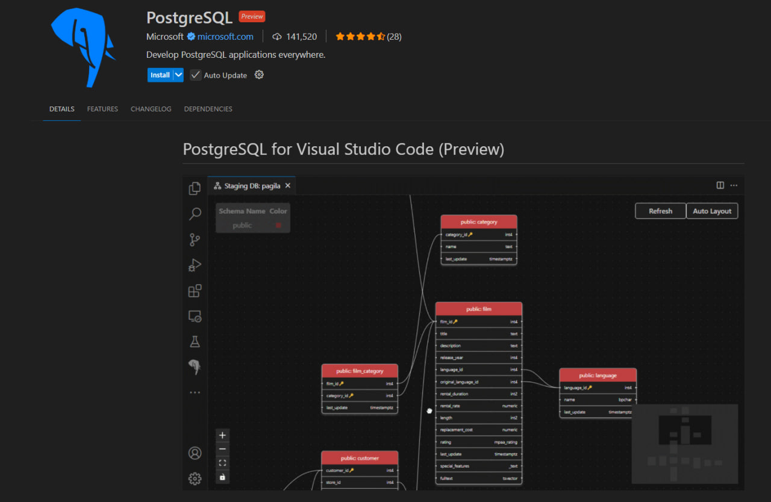
Task: Click the Install button
Action: 160,75
